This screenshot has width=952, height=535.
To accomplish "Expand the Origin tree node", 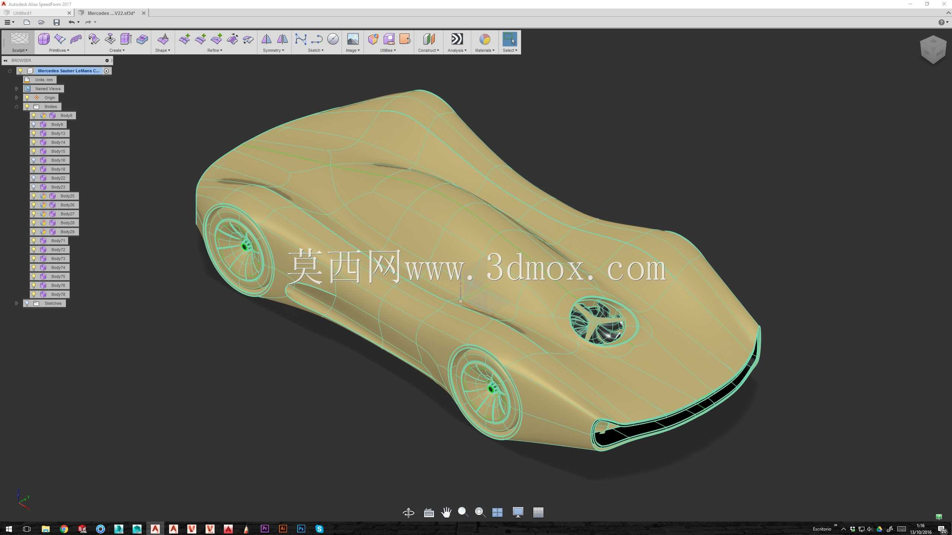I will 16,98.
